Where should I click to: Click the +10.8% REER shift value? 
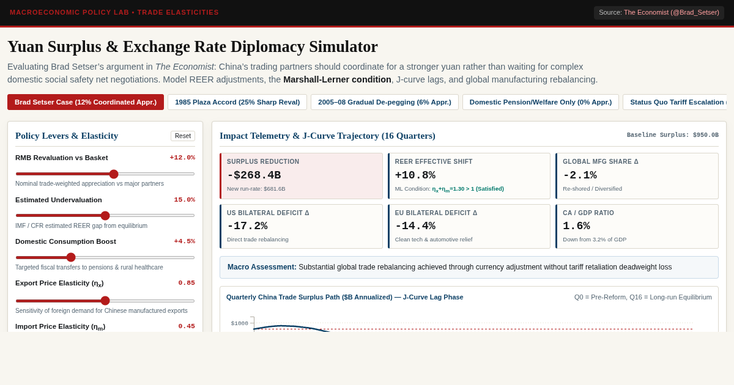tap(415, 175)
